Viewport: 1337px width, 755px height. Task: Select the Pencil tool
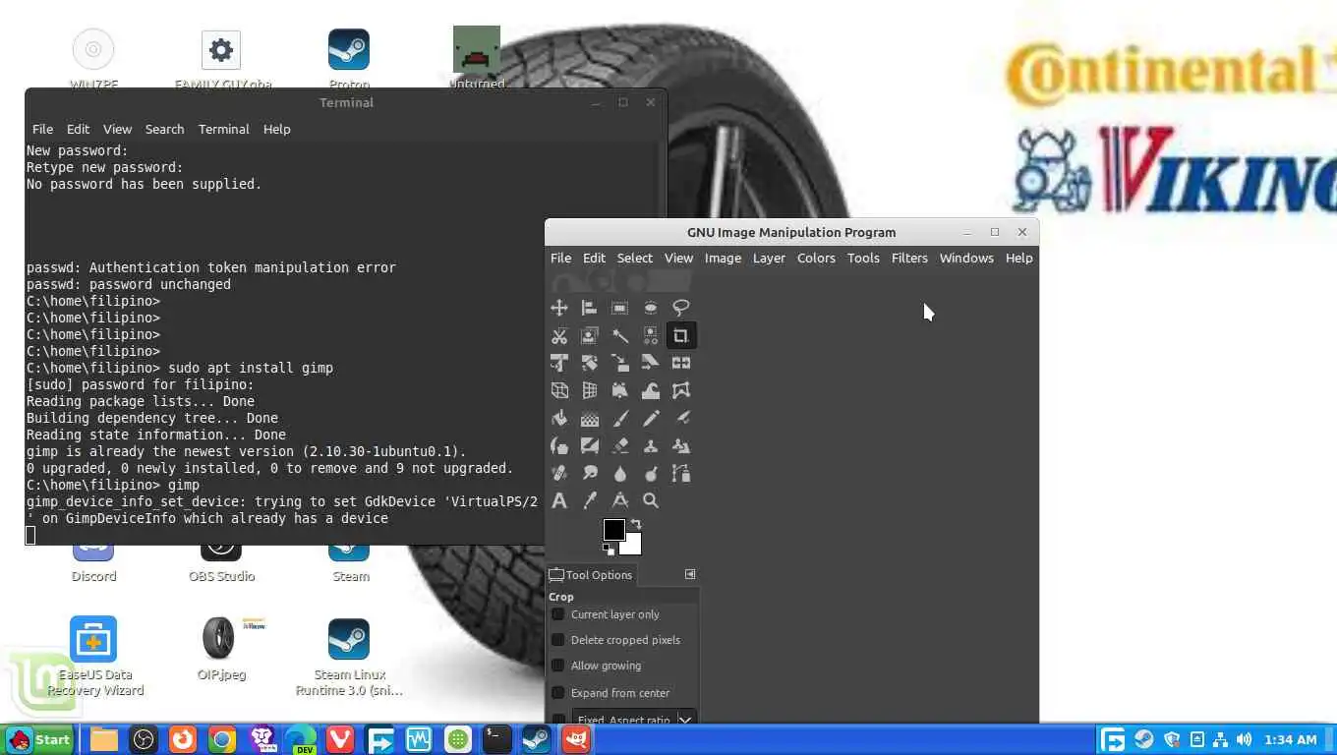click(651, 418)
